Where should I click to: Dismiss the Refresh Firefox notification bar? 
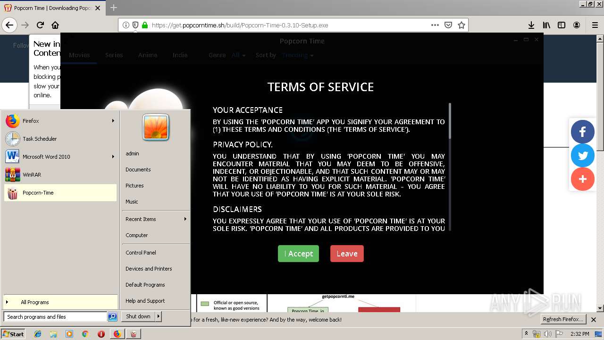pos(594,320)
